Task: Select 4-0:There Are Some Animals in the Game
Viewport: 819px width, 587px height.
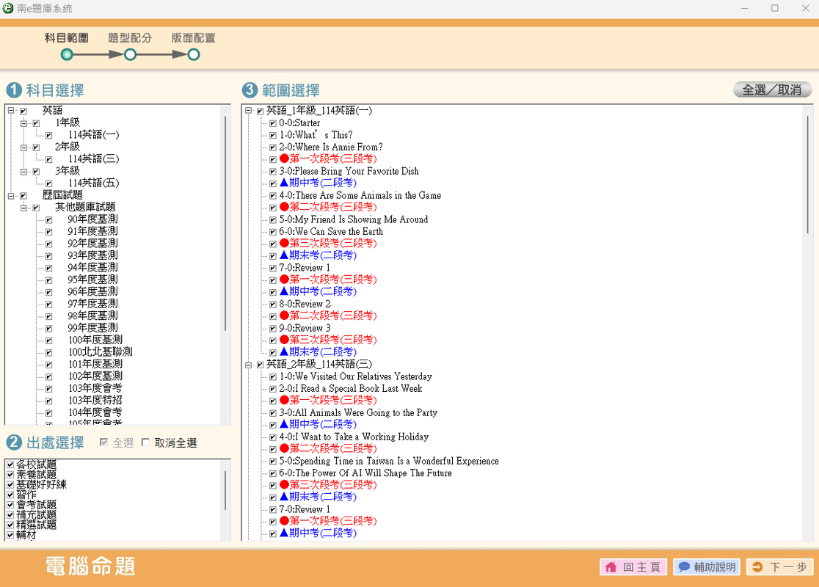Action: pos(360,195)
